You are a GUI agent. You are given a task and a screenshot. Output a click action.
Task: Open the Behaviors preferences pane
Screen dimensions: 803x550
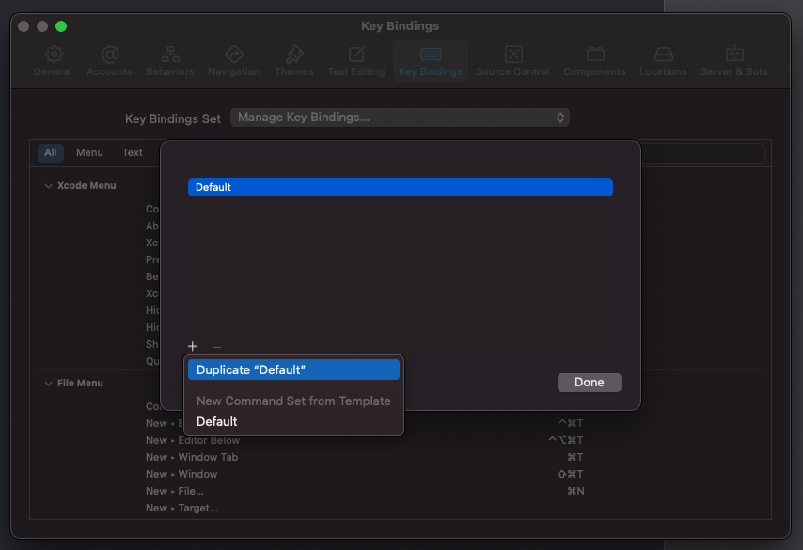tap(170, 61)
